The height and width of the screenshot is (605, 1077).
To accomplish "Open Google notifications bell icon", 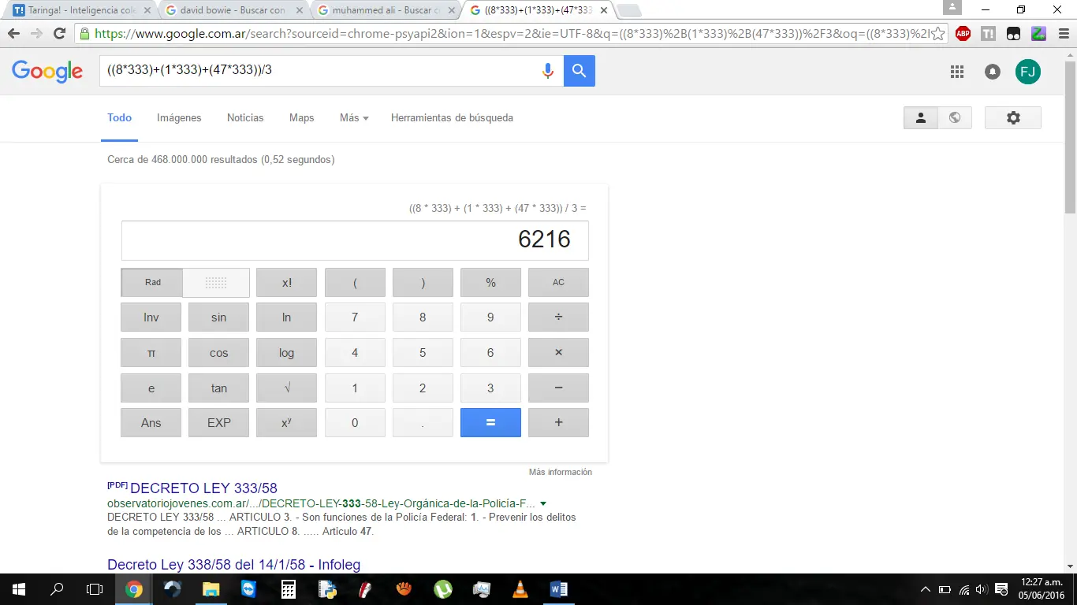I will (x=993, y=72).
